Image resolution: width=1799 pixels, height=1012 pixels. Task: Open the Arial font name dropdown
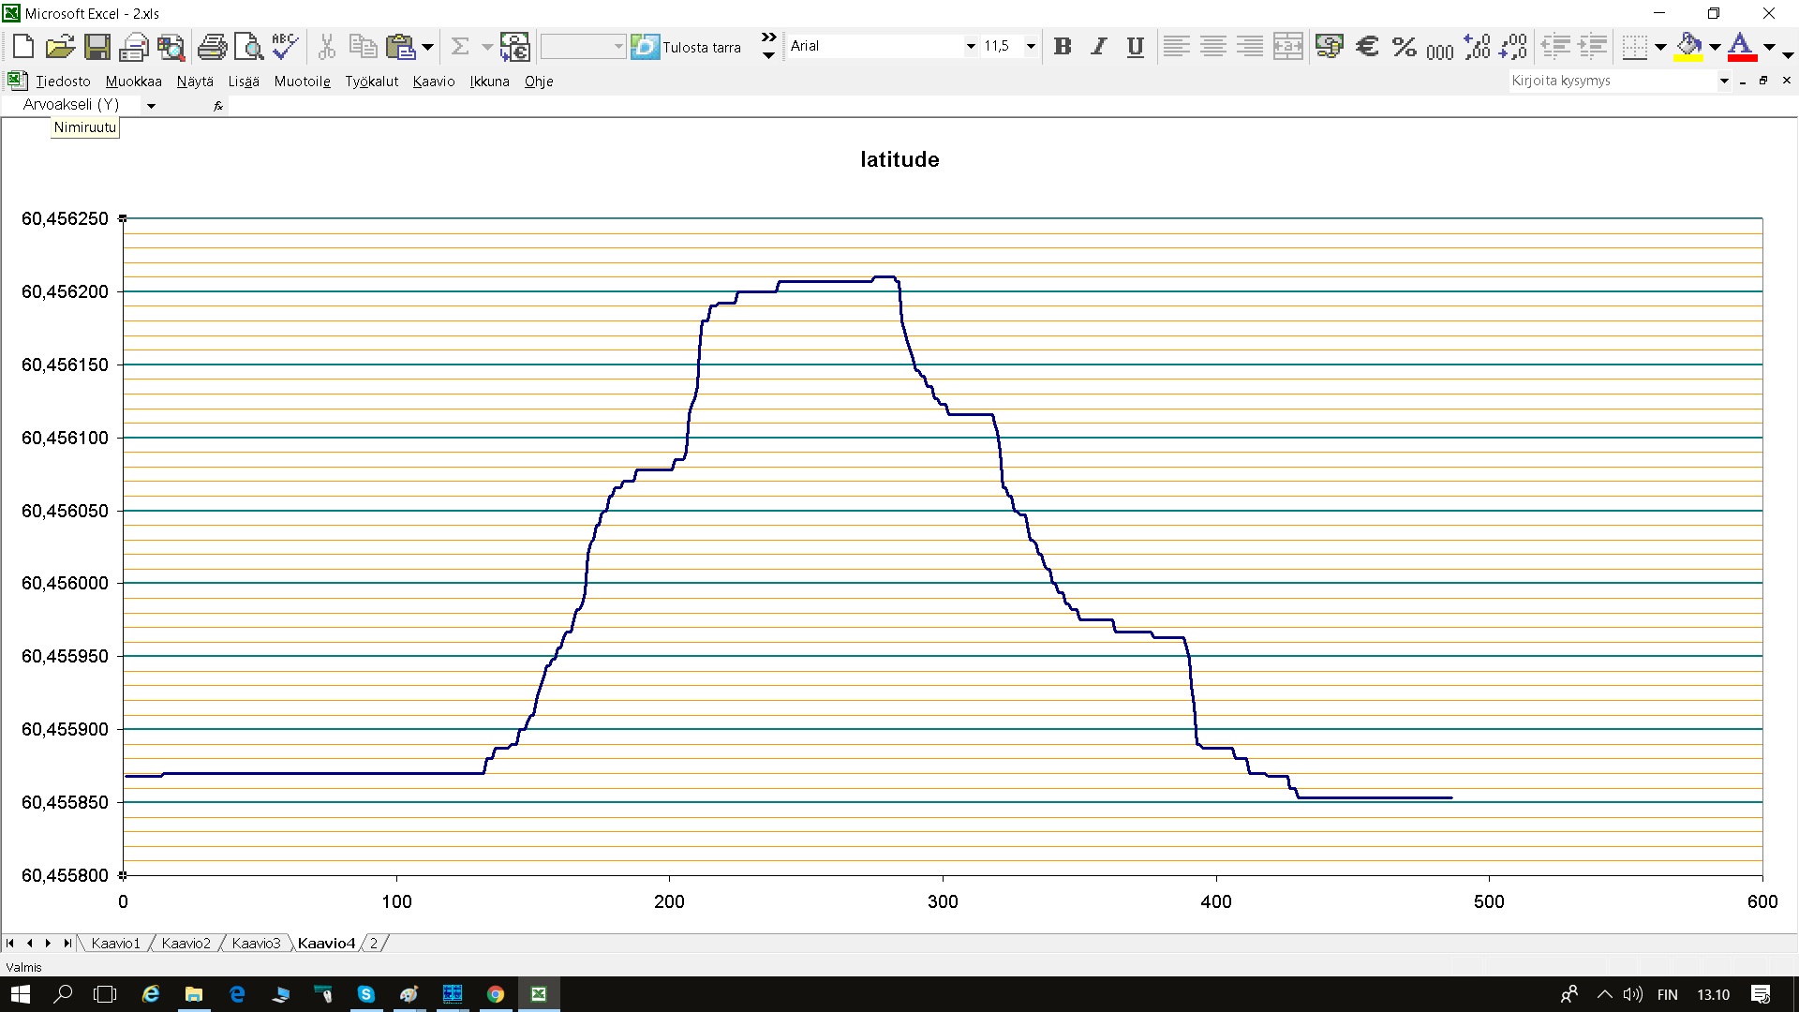pyautogui.click(x=971, y=46)
